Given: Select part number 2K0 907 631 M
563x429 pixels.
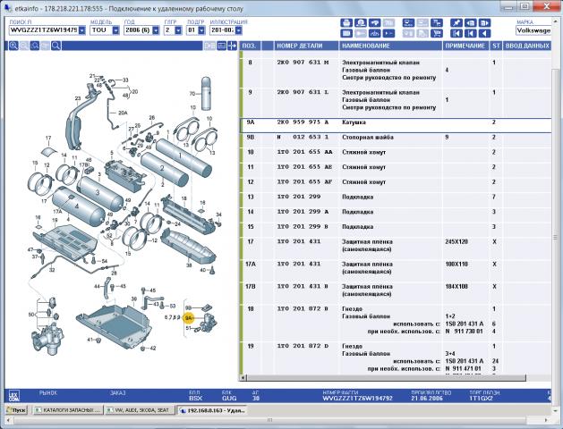Looking at the screenshot, I should tap(303, 63).
